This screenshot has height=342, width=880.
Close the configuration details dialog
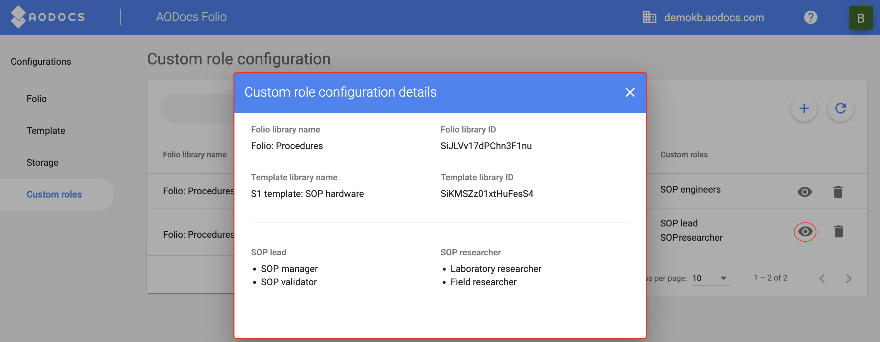coord(630,92)
